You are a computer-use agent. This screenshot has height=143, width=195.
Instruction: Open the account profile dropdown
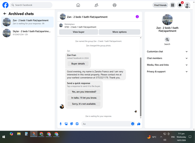(x=187, y=5)
